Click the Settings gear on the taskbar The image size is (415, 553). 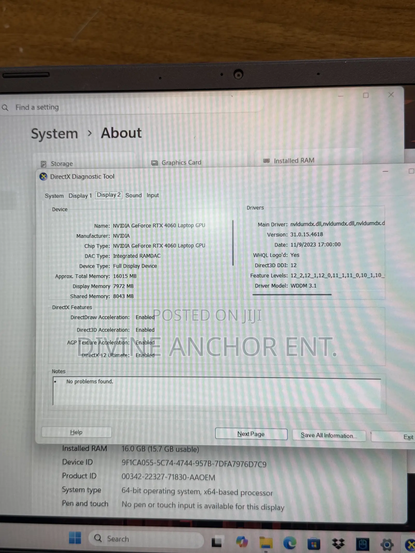click(387, 544)
